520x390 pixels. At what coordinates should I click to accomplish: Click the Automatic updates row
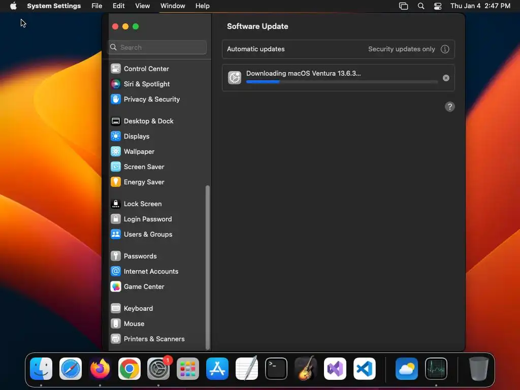[338, 49]
